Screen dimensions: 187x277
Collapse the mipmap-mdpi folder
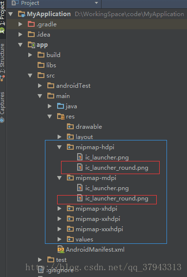[x=59, y=178]
